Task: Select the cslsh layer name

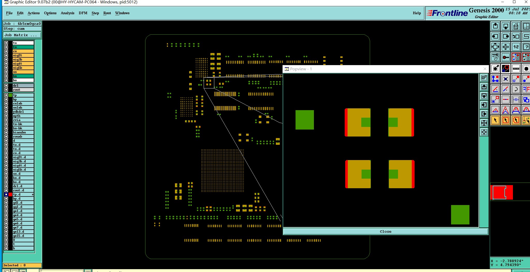Action: click(x=23, y=103)
